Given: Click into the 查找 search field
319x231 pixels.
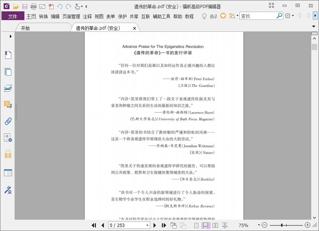Looking at the screenshot, I should point(258,16).
